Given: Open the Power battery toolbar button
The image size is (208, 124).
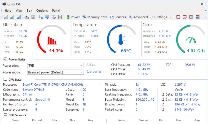Looking at the screenshot, I should [x=73, y=17].
